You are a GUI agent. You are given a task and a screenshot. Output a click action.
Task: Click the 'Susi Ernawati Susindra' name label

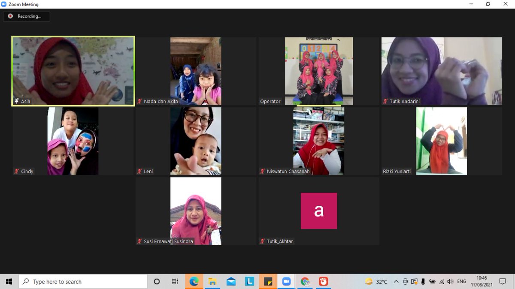click(x=169, y=241)
